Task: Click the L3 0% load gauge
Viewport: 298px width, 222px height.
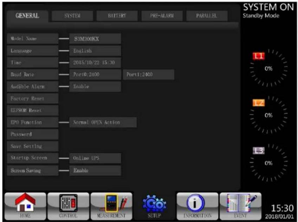Action: click(269, 163)
